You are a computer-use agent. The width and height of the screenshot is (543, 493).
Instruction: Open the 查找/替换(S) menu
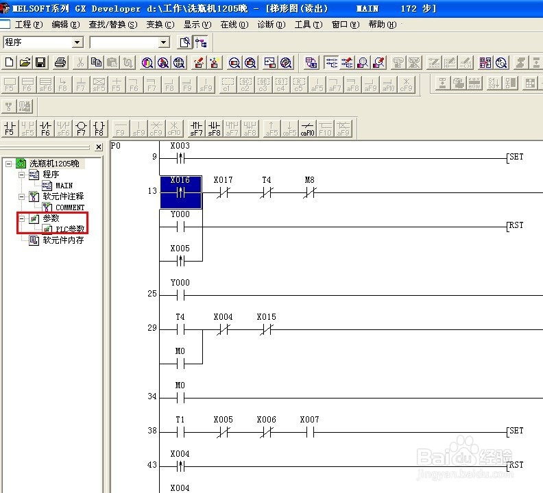(x=113, y=25)
